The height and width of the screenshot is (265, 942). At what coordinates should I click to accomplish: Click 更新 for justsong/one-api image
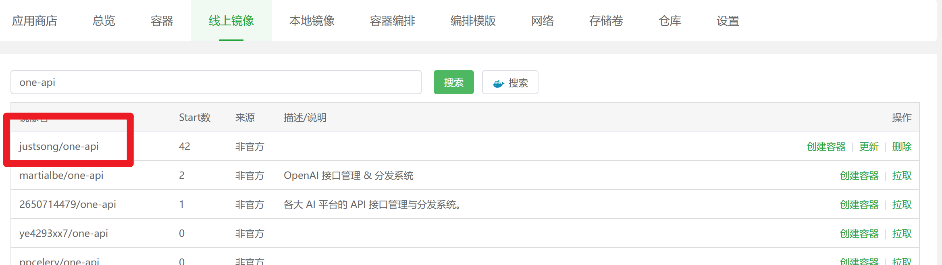pos(869,147)
